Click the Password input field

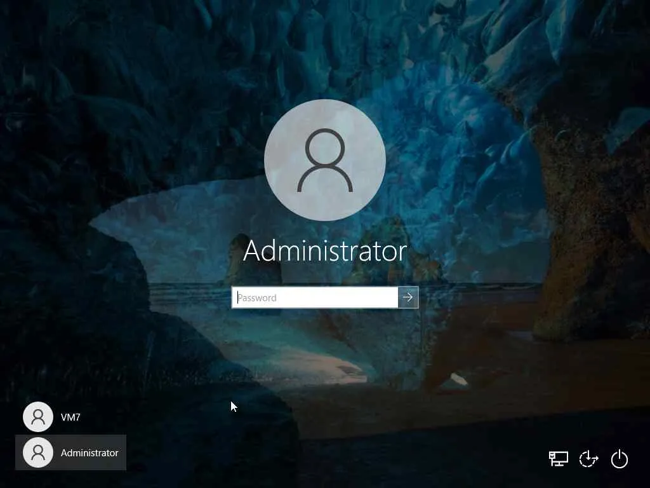coord(315,297)
